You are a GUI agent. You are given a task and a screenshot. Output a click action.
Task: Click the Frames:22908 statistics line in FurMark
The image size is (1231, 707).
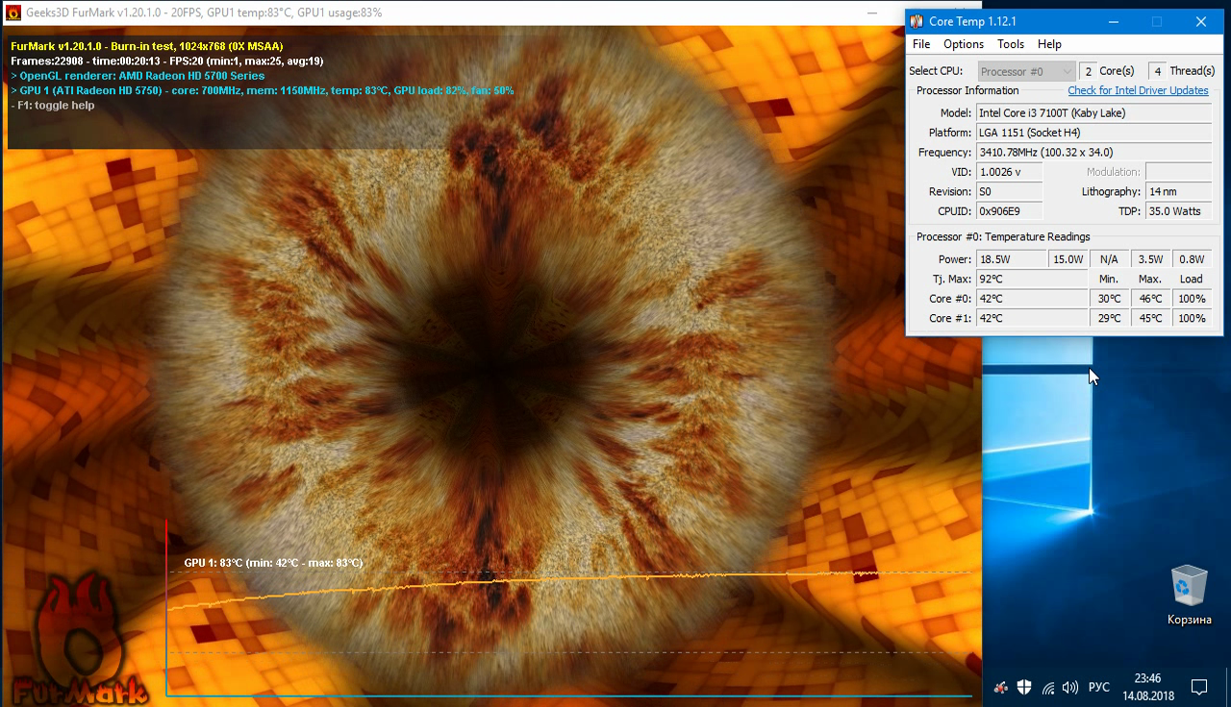[x=166, y=61]
